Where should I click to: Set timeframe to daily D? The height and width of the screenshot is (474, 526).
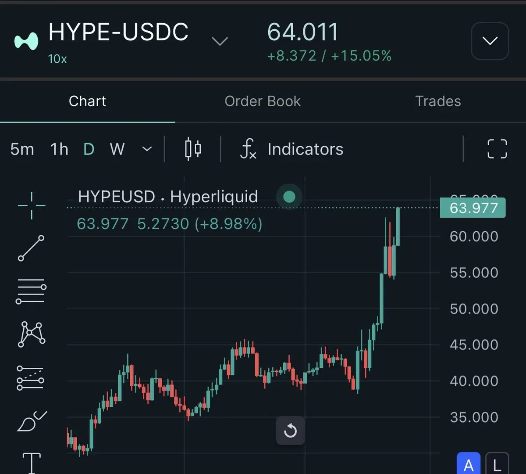point(89,149)
